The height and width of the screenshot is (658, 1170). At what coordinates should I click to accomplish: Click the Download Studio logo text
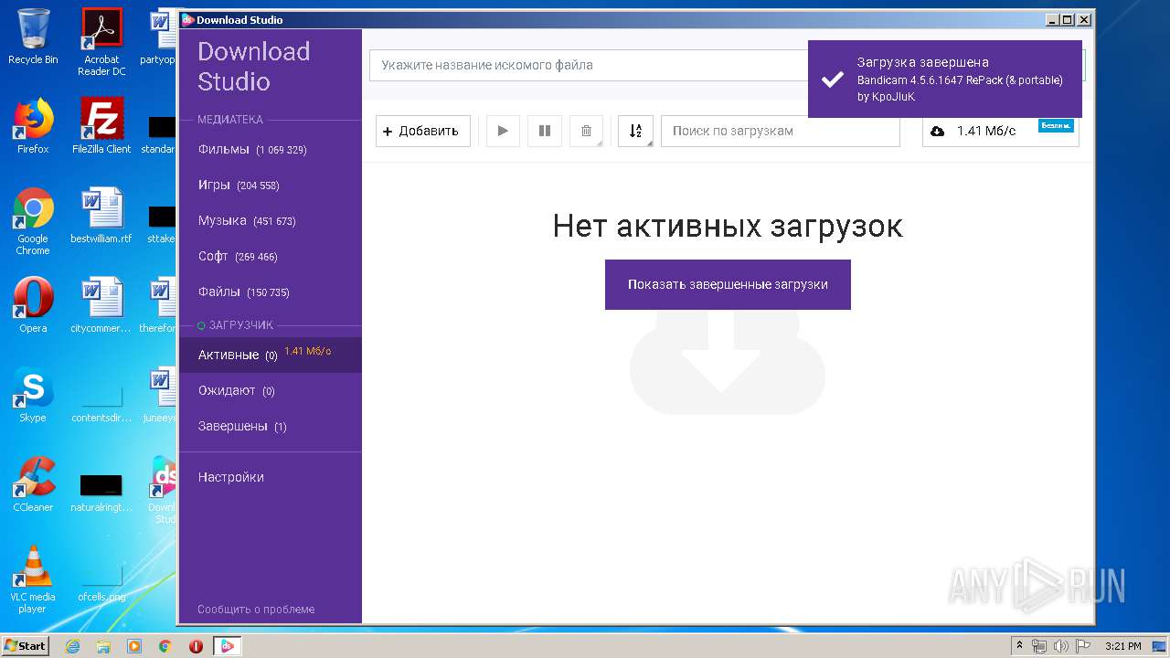(x=253, y=66)
